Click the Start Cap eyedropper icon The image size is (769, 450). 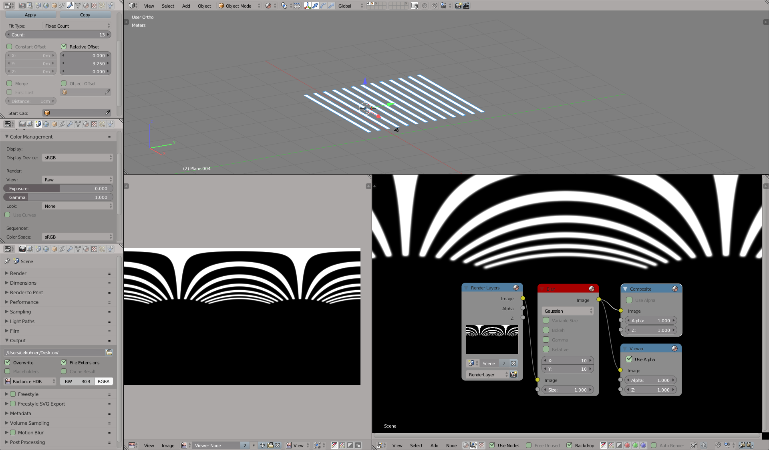point(107,113)
